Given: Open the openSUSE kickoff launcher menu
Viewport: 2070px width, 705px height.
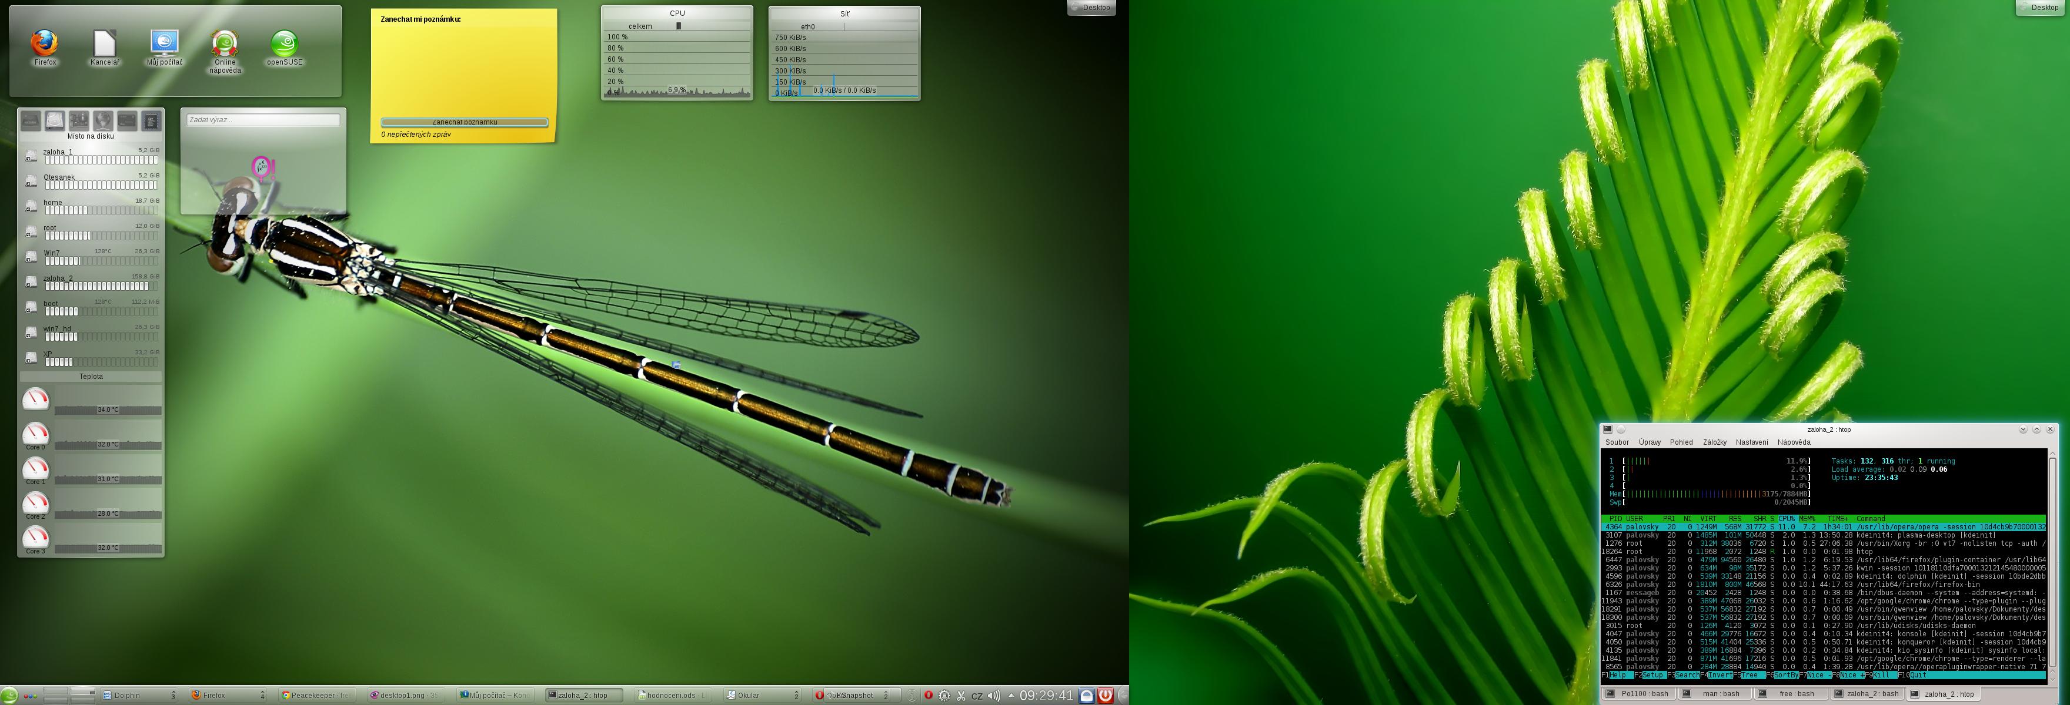Looking at the screenshot, I should (x=9, y=696).
